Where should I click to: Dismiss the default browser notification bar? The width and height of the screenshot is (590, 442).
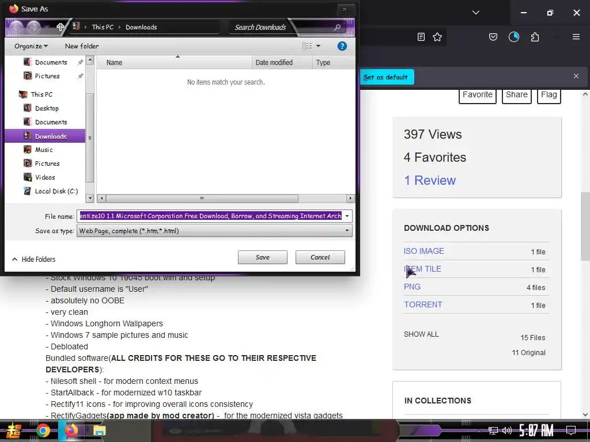coord(576,76)
